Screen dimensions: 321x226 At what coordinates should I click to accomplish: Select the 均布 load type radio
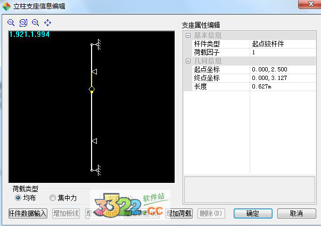pos(18,198)
